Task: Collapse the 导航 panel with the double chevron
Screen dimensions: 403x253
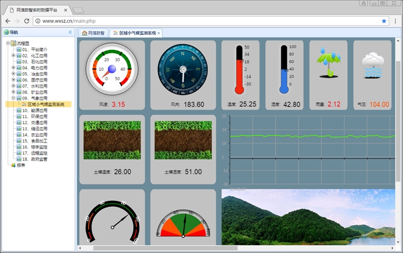Action: coord(70,32)
